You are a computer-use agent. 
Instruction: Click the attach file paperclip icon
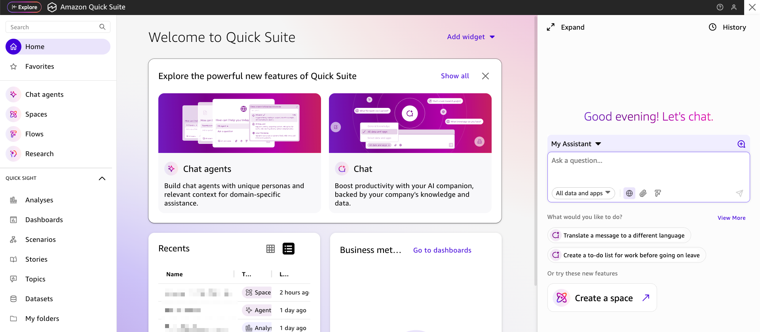pyautogui.click(x=643, y=193)
